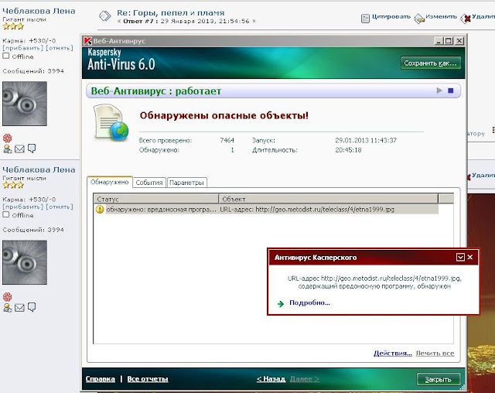495x393 pixels.
Task: Click the document with globe report icon
Action: coord(111,122)
